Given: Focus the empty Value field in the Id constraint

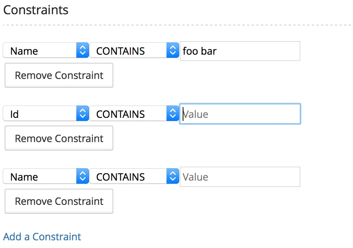Looking at the screenshot, I should click(240, 114).
